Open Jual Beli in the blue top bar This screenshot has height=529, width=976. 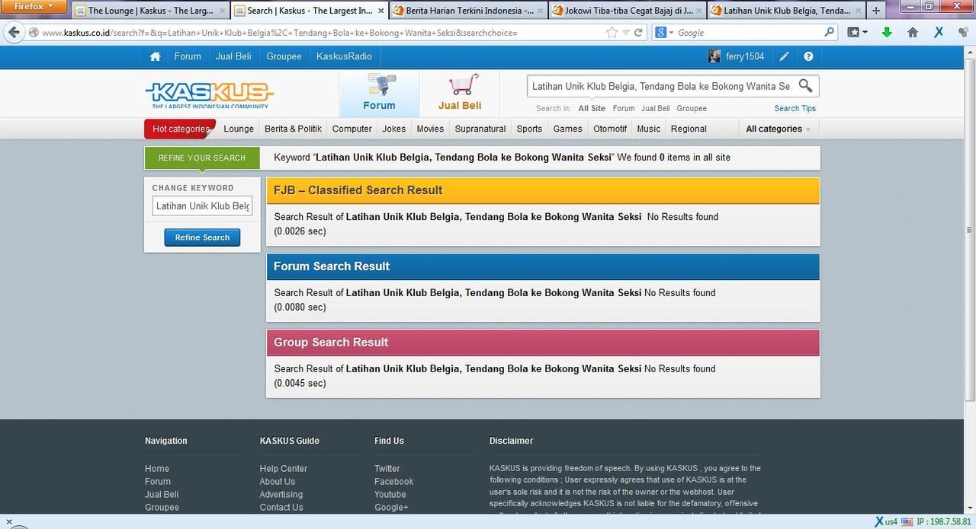233,56
